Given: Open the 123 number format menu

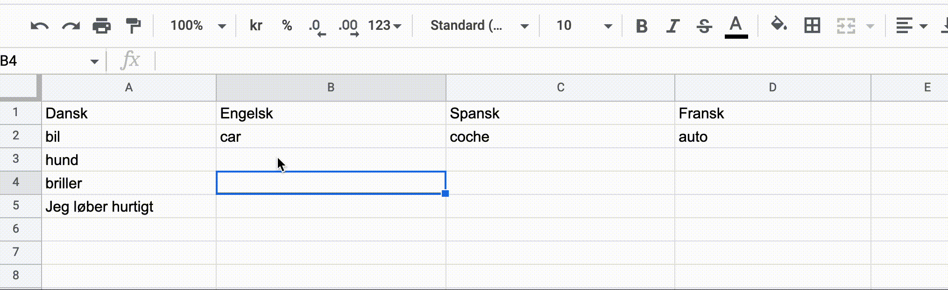Looking at the screenshot, I should pos(385,25).
